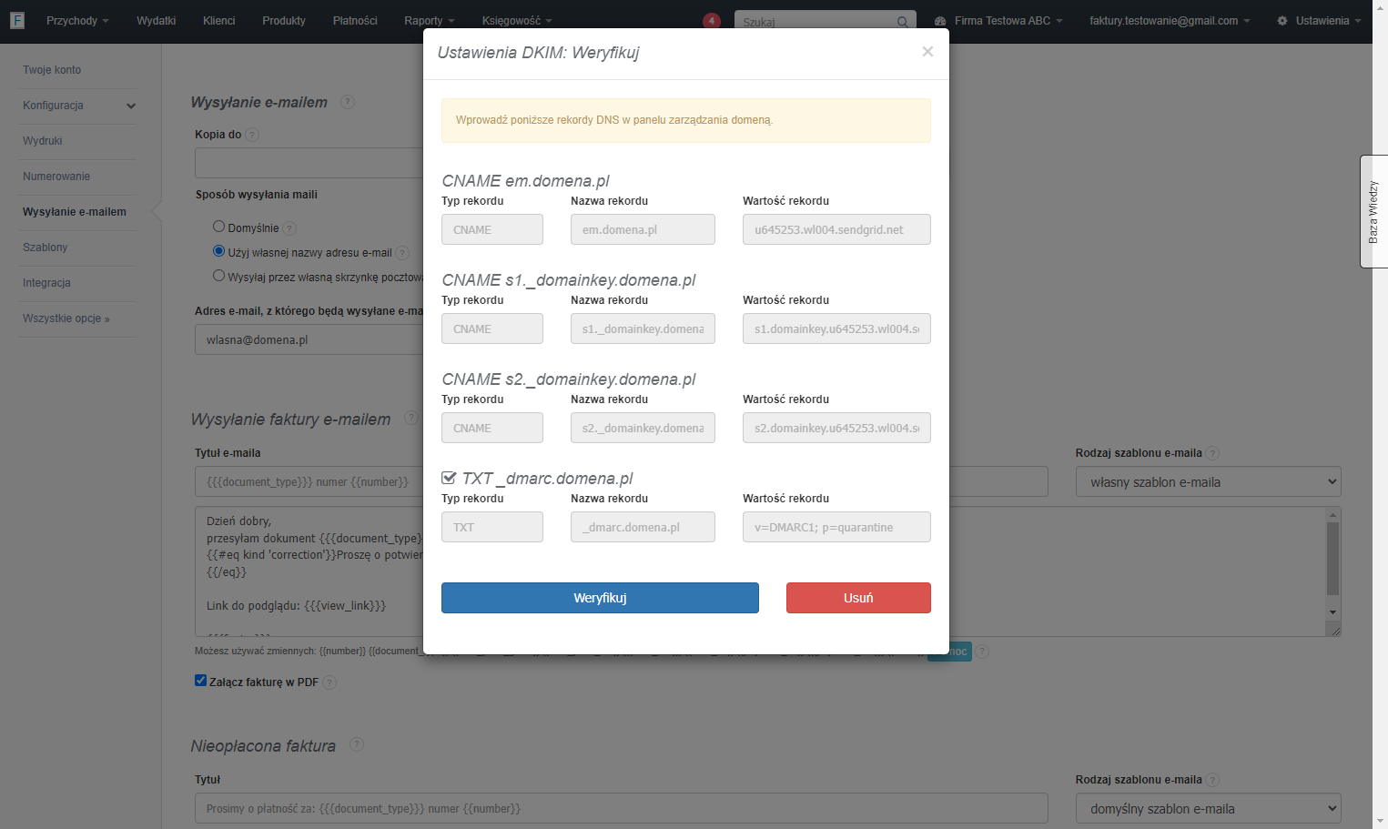1388x829 pixels.
Task: Open help icon beside Wysyłanie e-mailem heading
Action: (x=348, y=102)
